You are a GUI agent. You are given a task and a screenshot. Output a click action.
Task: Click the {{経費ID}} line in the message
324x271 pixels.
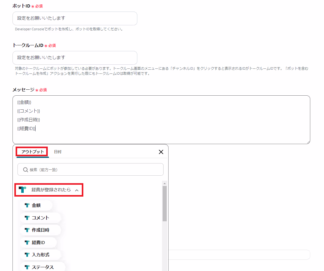[x=26, y=128]
